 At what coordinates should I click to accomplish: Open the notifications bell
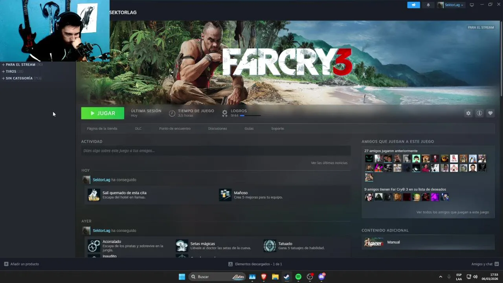(x=428, y=5)
